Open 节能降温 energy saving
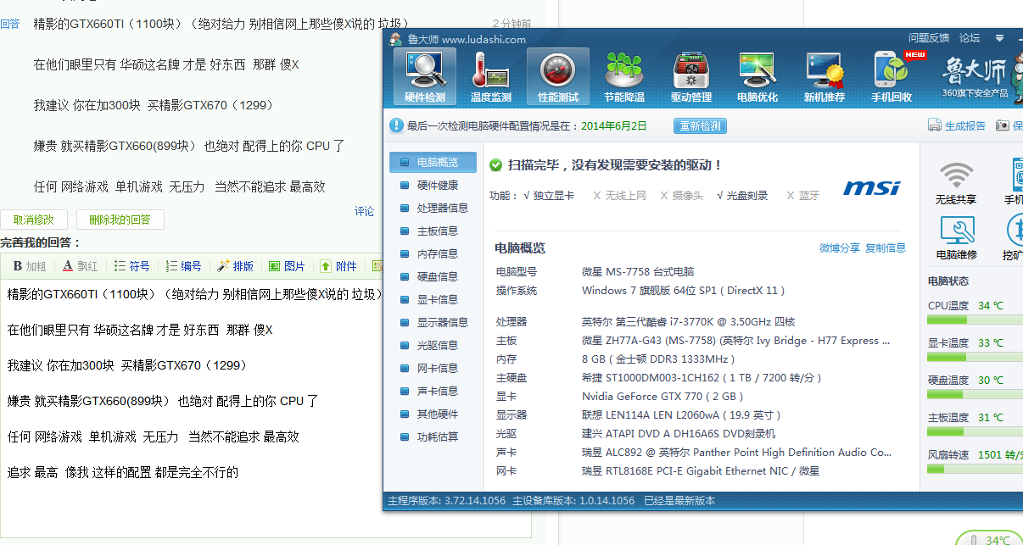 click(624, 77)
